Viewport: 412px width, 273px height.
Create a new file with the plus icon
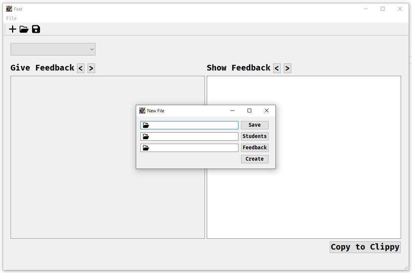[12, 29]
